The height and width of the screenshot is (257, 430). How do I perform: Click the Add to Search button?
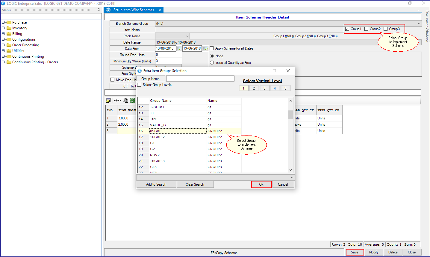[x=156, y=184]
